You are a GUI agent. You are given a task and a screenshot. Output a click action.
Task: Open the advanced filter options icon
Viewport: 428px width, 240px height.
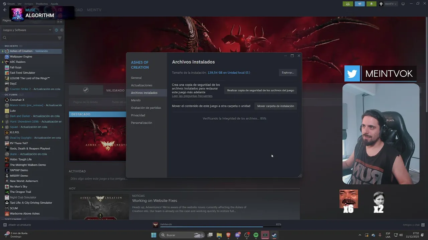[x=60, y=38]
